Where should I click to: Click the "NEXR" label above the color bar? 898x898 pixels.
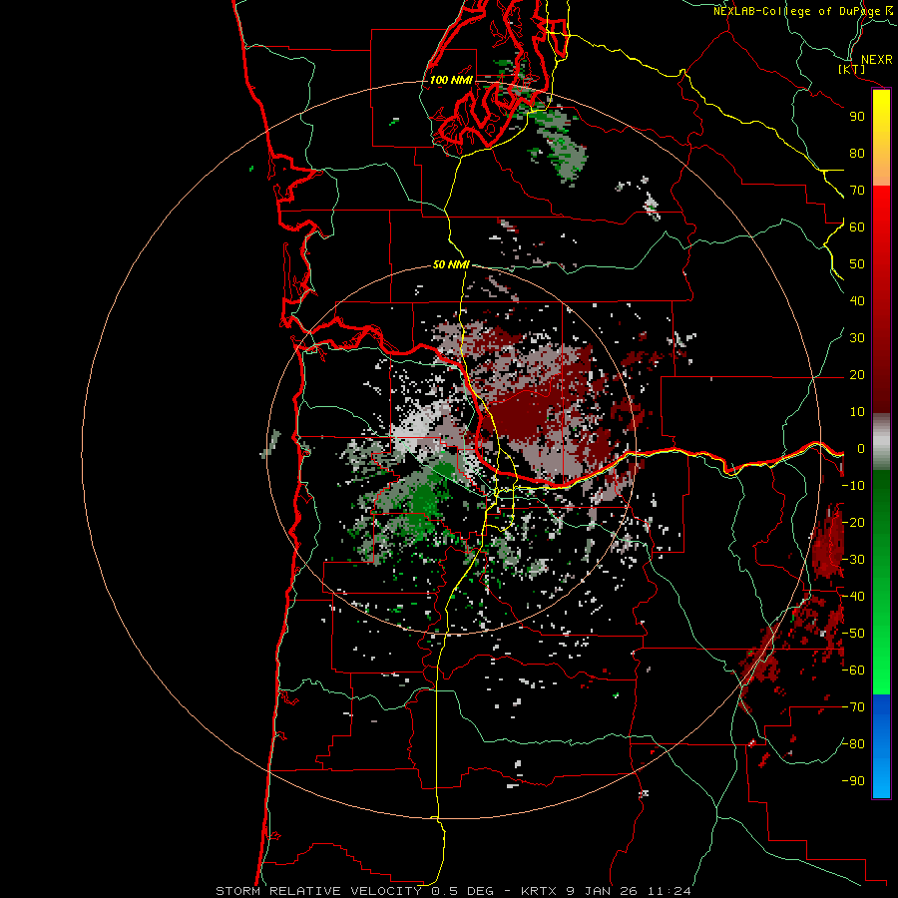[877, 60]
